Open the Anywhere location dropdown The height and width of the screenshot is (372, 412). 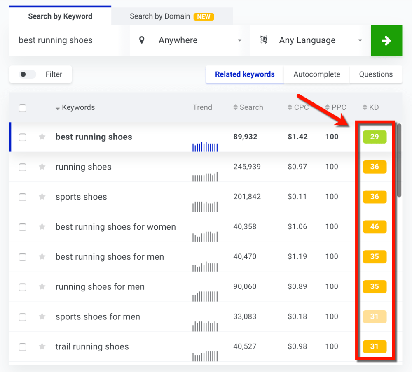239,40
